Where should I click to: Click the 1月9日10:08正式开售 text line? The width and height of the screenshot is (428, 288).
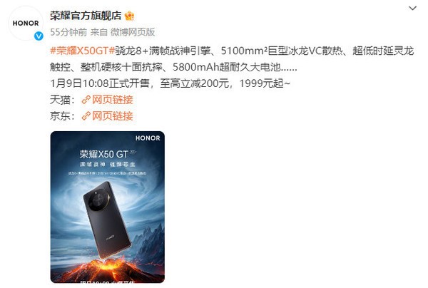pos(100,83)
